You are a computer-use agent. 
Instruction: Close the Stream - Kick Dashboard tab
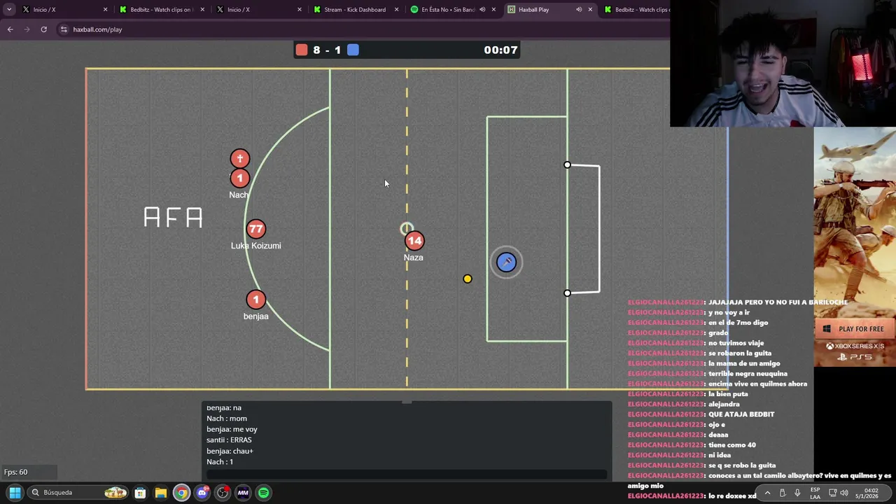click(396, 9)
